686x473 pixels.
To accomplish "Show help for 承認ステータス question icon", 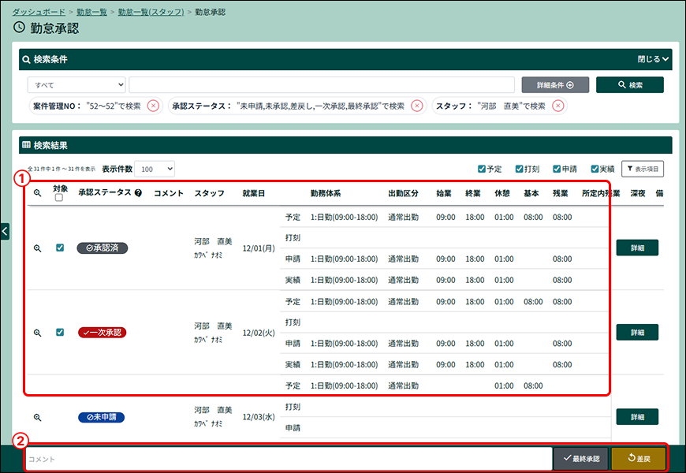I will (x=138, y=193).
